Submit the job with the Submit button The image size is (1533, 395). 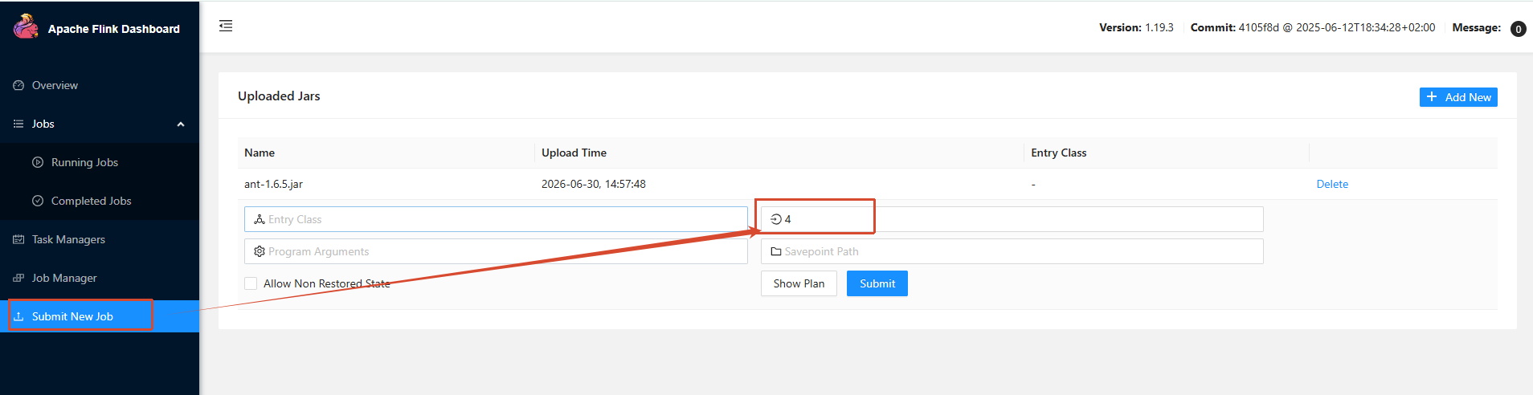877,283
